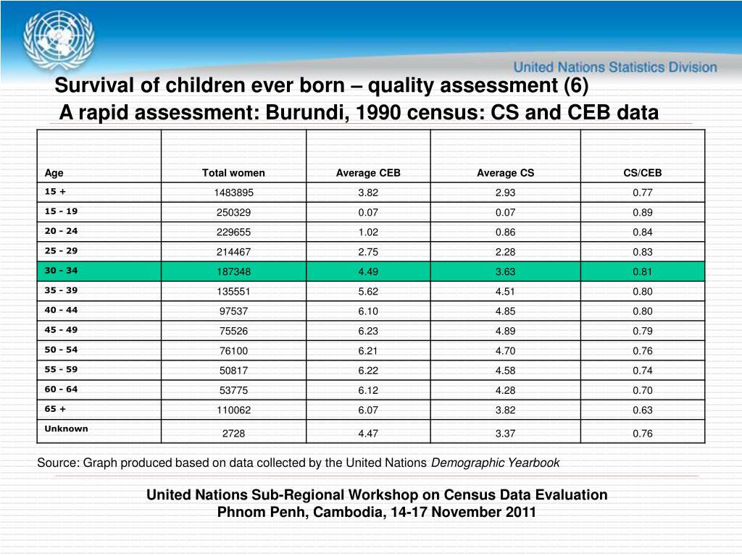Click average CS value 0.86
The height and width of the screenshot is (556, 742).
(505, 232)
